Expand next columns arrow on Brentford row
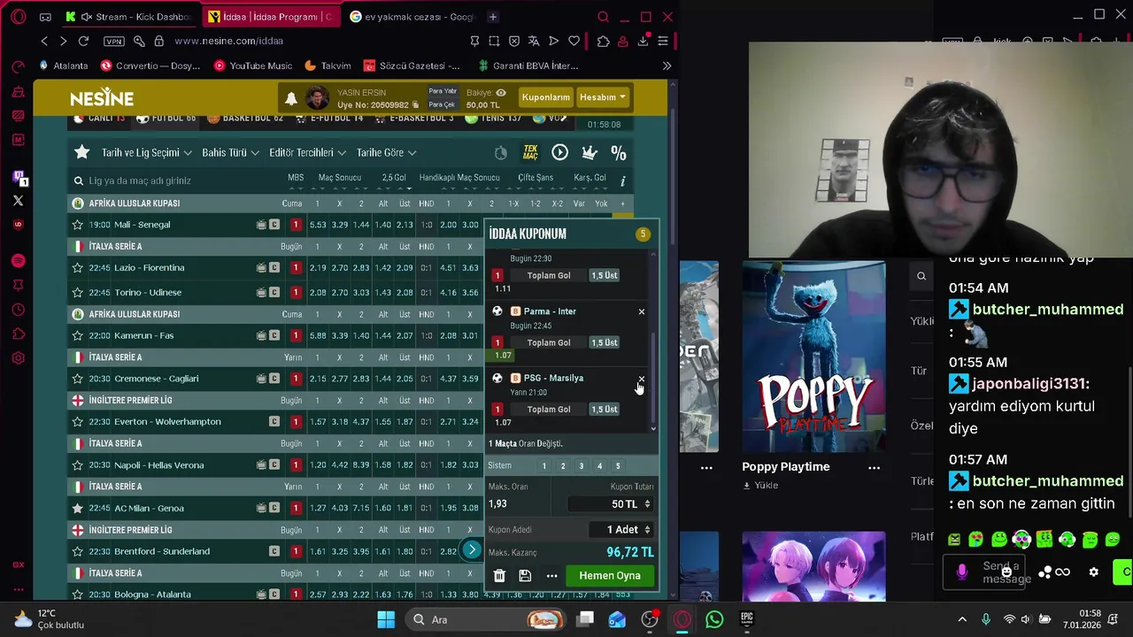The height and width of the screenshot is (637, 1133). tap(472, 550)
